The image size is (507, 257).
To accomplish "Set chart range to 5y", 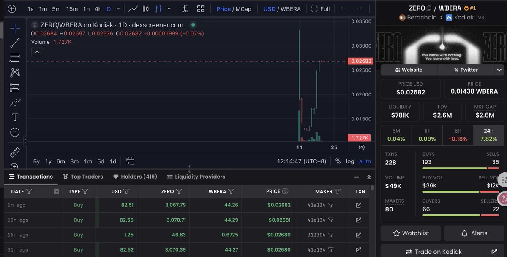I will (36, 161).
